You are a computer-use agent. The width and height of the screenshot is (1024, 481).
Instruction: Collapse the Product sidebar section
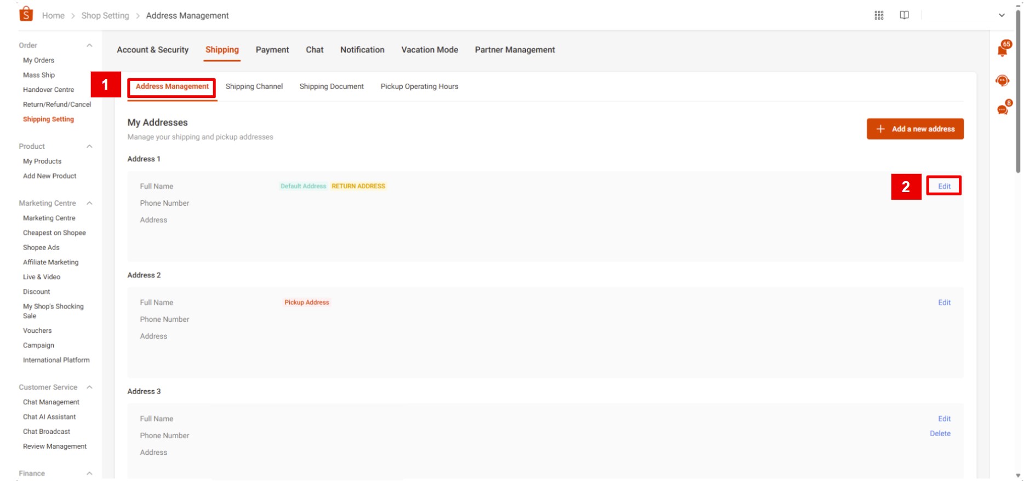click(x=89, y=147)
